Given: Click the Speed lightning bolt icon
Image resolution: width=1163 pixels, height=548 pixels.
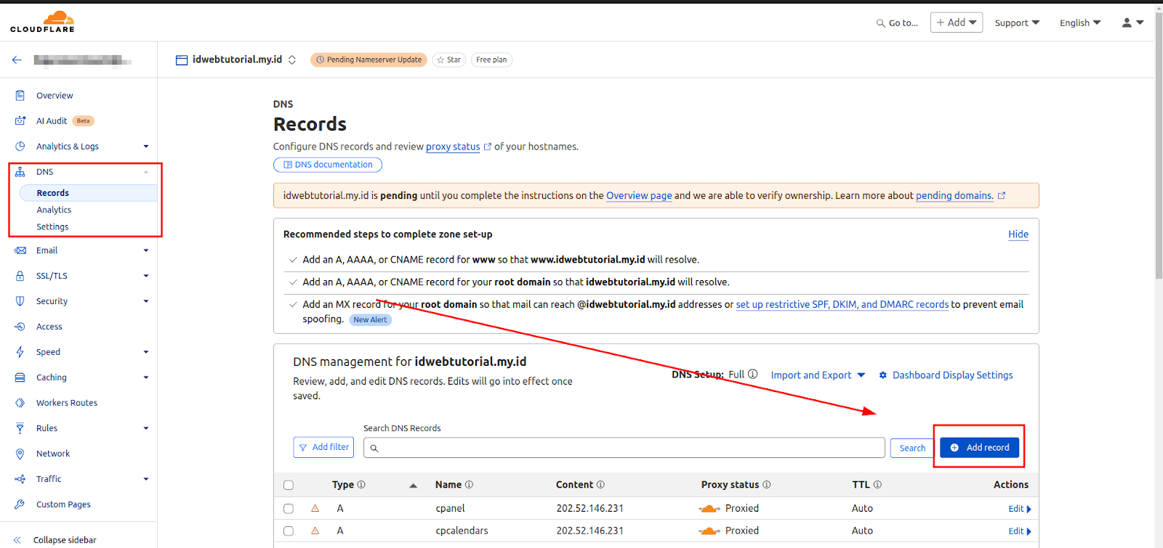Looking at the screenshot, I should tap(20, 352).
